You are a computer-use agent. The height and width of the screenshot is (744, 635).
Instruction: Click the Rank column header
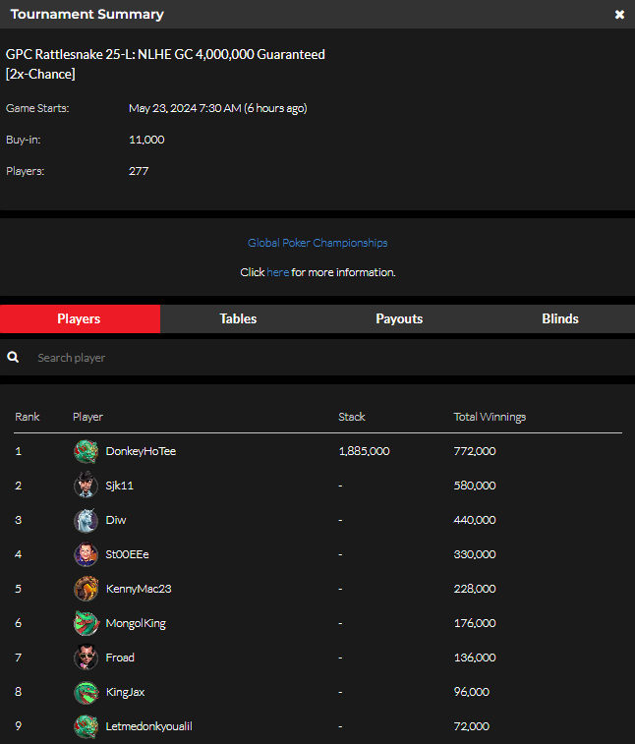coord(28,417)
